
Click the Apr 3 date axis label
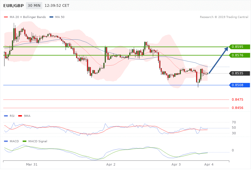coord(176,164)
